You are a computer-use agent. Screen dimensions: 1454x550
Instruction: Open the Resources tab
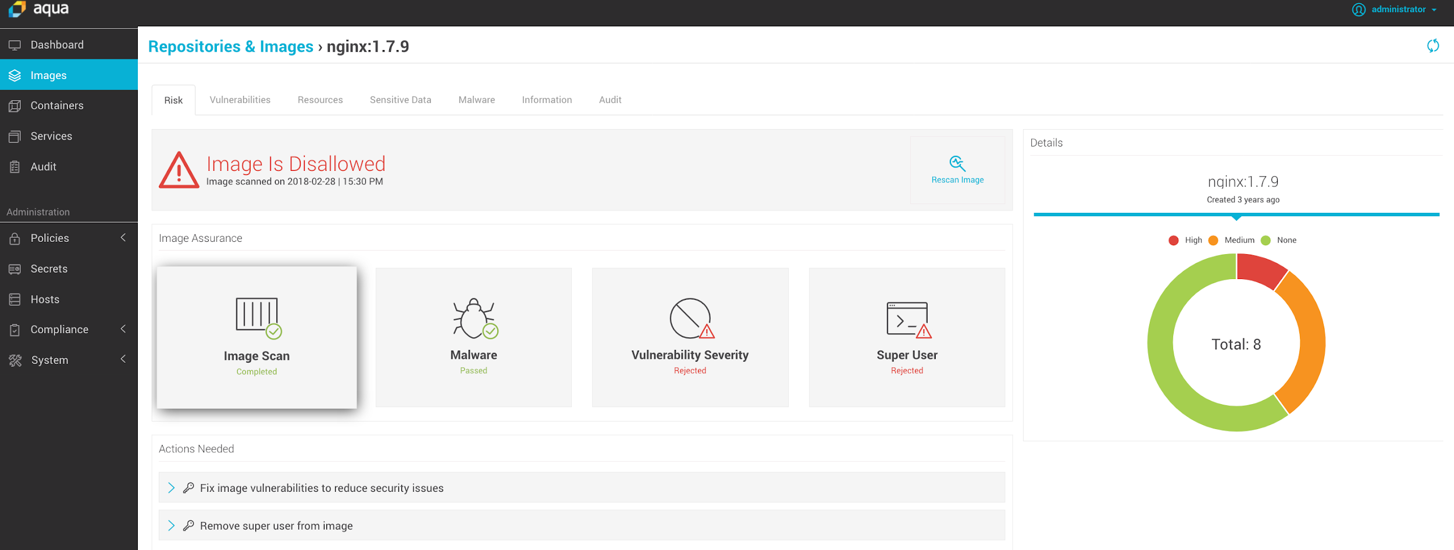pyautogui.click(x=320, y=100)
